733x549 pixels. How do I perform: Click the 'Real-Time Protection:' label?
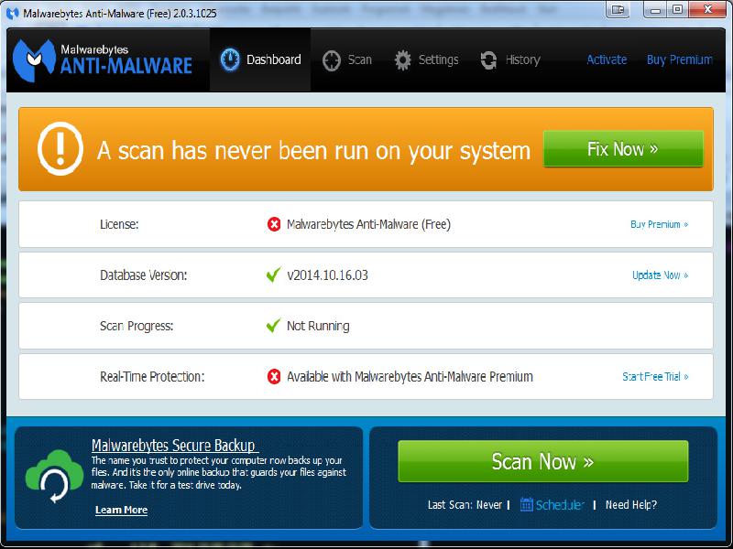[x=152, y=377]
